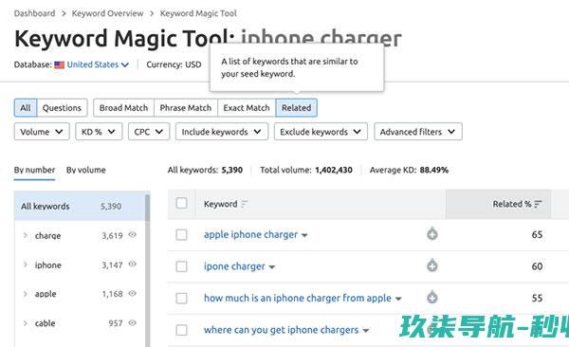Click 'Average KD: 88.49%' text
The height and width of the screenshot is (347, 569).
click(x=409, y=170)
